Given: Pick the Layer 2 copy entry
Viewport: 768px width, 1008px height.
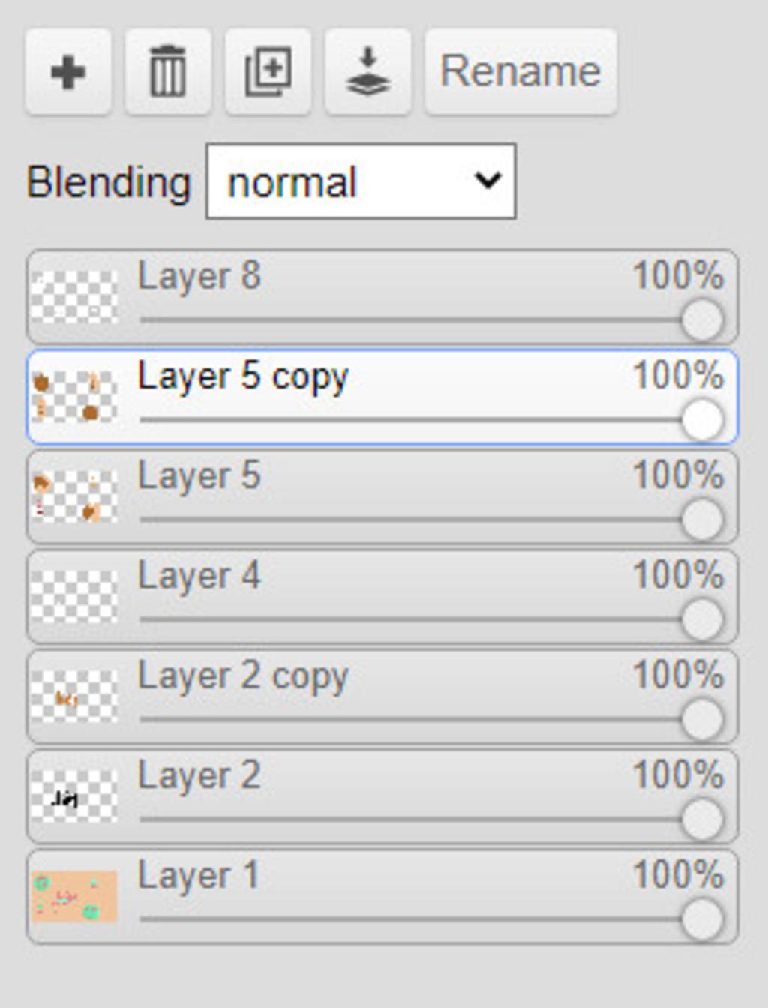Looking at the screenshot, I should tap(382, 697).
